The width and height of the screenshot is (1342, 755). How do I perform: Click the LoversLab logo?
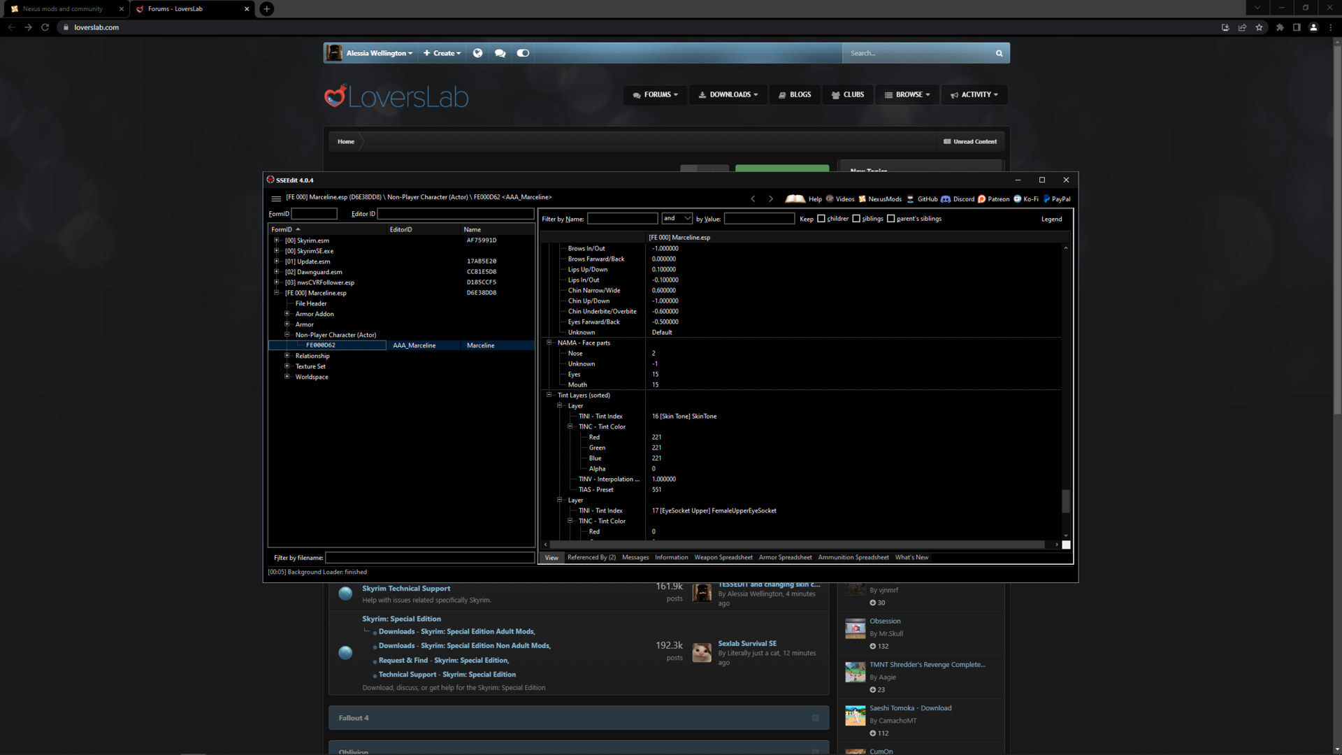pos(396,96)
